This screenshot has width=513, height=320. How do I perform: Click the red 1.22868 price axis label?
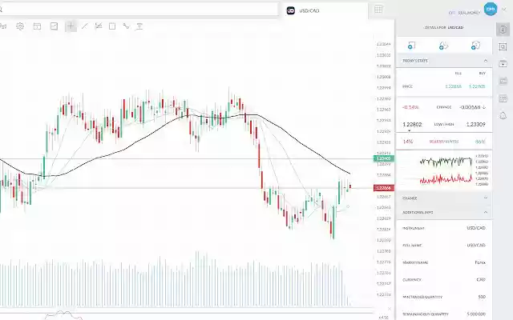(x=384, y=188)
